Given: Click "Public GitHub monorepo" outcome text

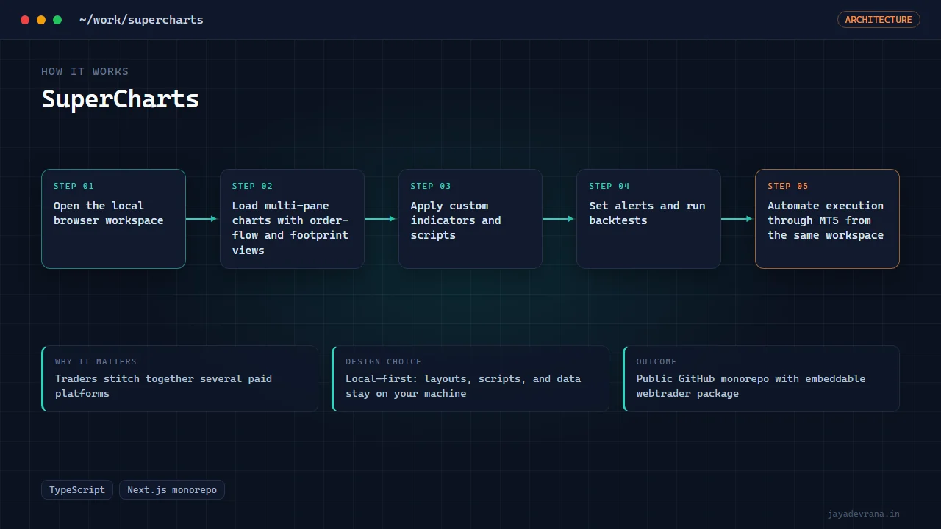Looking at the screenshot, I should 751,386.
